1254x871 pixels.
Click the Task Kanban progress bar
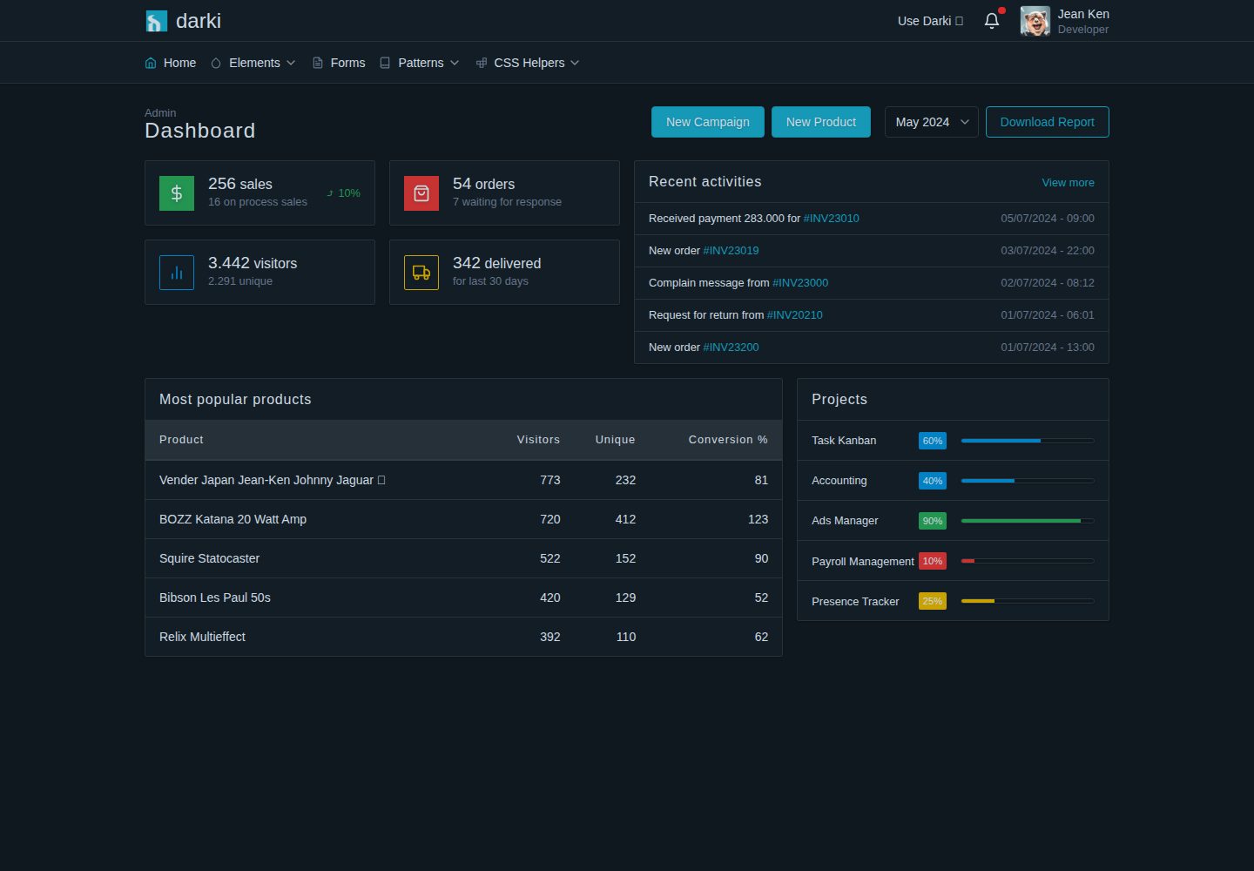tap(1028, 441)
